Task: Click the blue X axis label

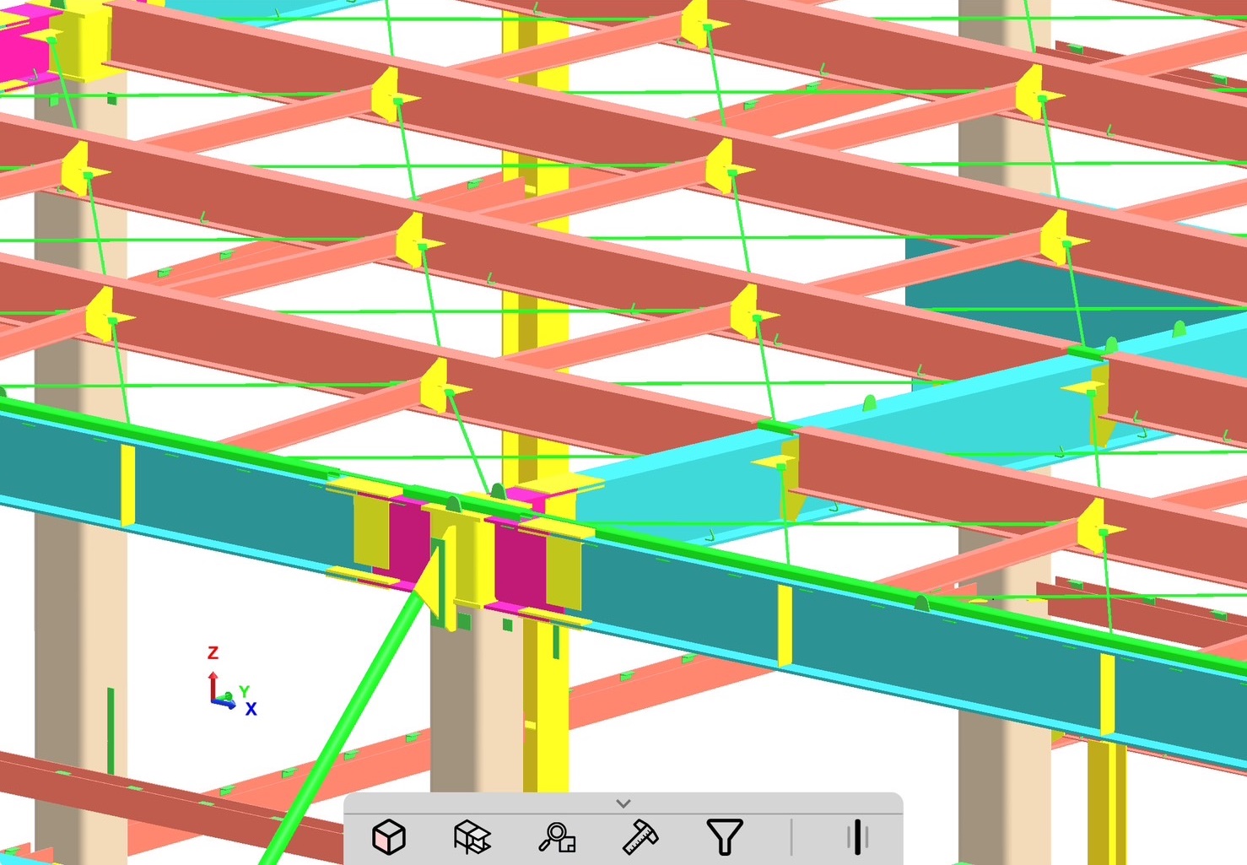Action: click(251, 710)
